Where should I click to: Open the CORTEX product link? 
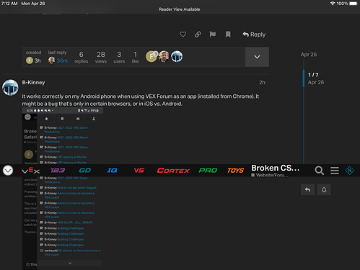coord(173,171)
